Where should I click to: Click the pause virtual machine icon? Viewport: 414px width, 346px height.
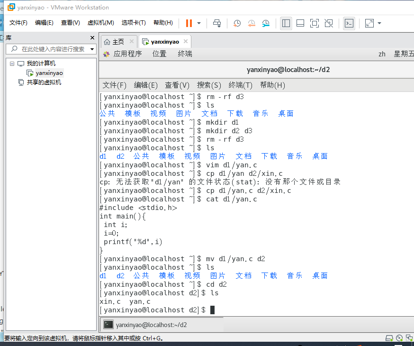189,23
